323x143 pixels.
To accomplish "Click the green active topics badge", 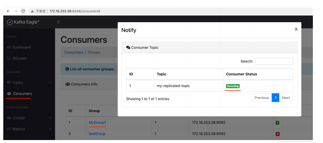I will (x=277, y=123).
